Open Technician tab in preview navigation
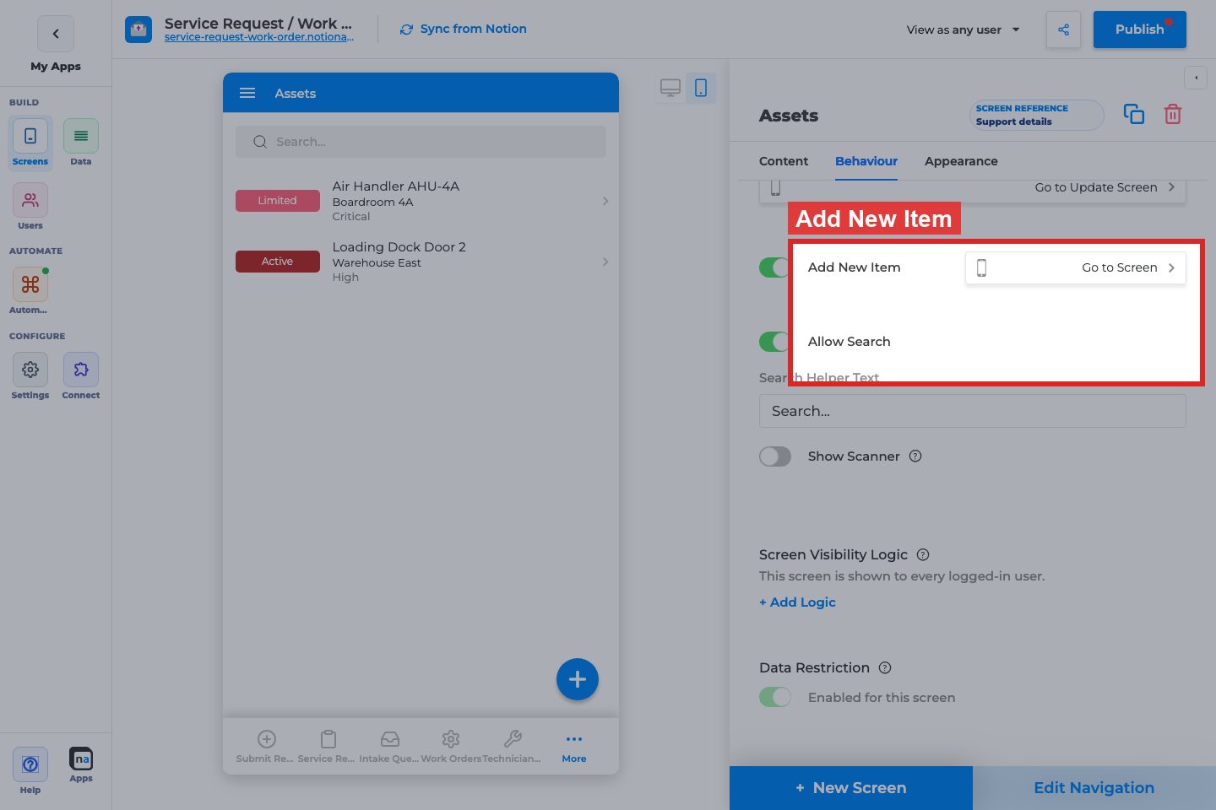 pyautogui.click(x=512, y=748)
